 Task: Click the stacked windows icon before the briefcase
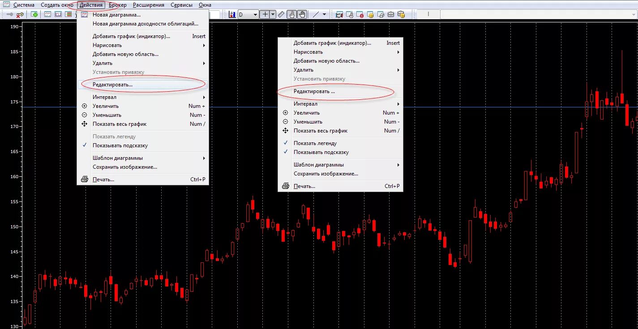[x=381, y=15]
